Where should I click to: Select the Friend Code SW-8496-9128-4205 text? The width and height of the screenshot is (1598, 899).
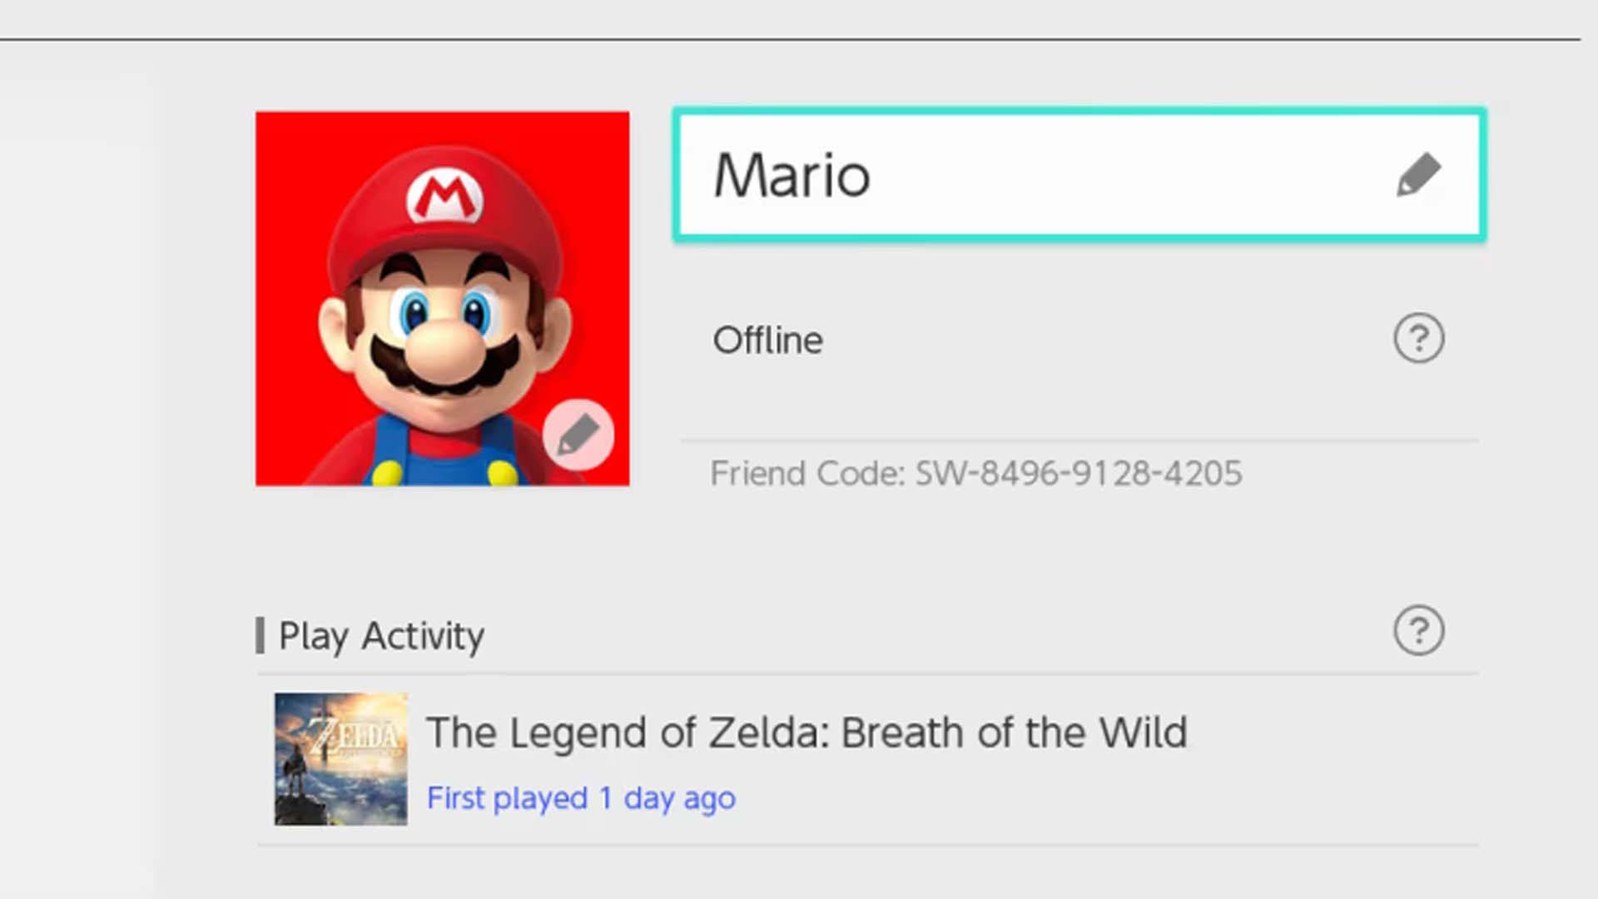pyautogui.click(x=974, y=473)
